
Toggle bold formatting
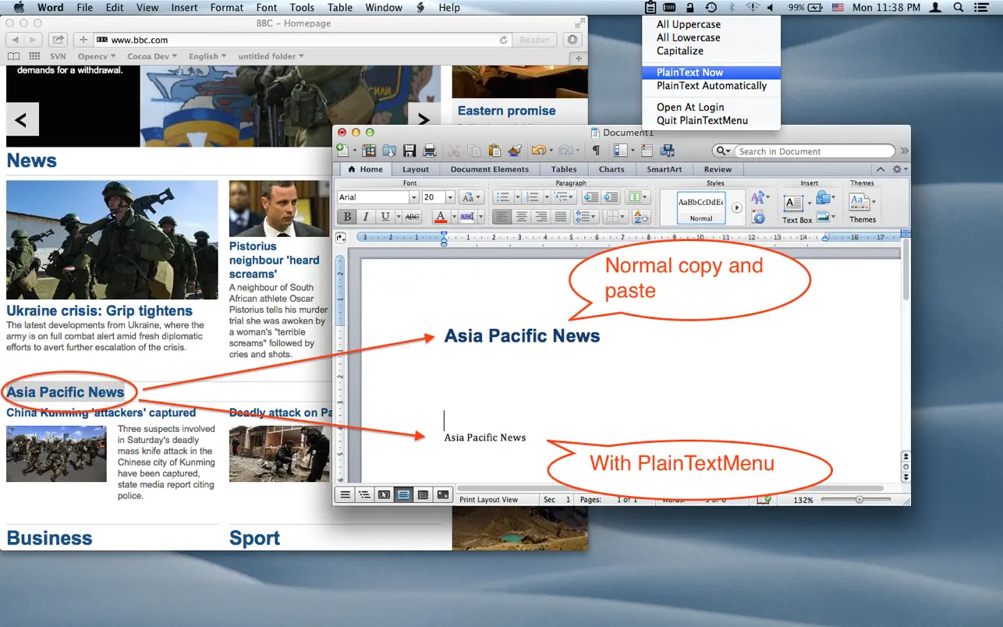pos(346,217)
